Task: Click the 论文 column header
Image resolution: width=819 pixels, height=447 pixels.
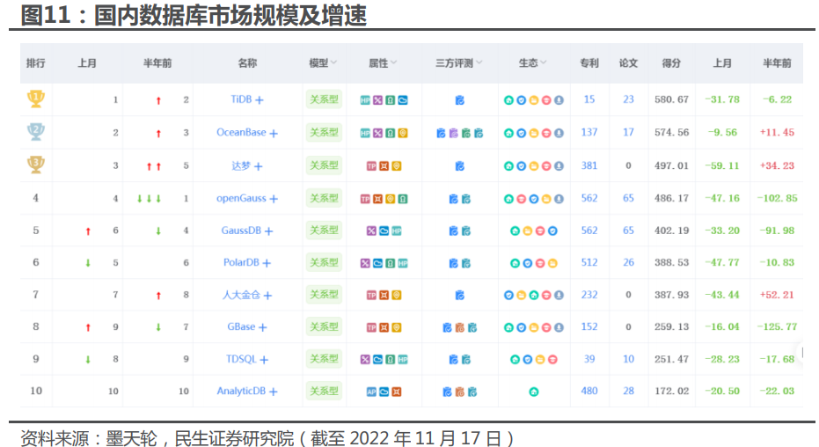Action: tap(628, 63)
